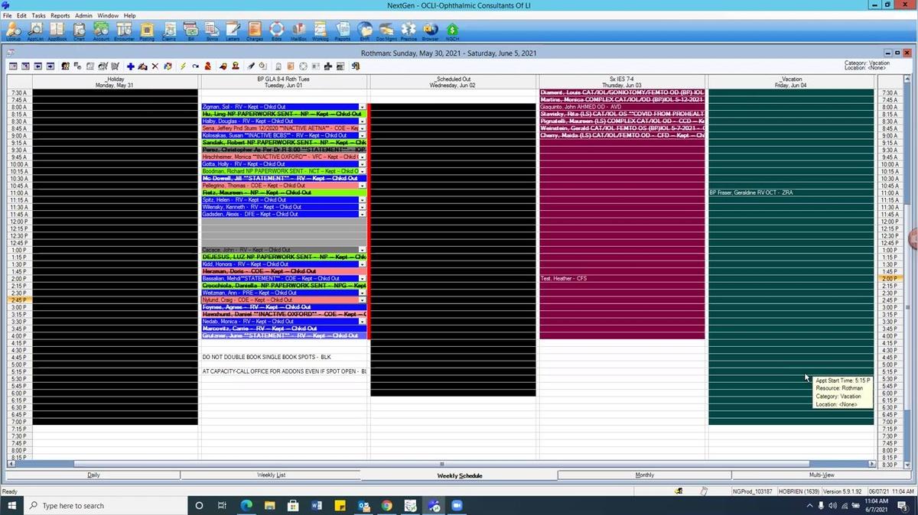Screen dimensions: 918x515
Task: Switch to Multi-View
Action: (x=822, y=475)
